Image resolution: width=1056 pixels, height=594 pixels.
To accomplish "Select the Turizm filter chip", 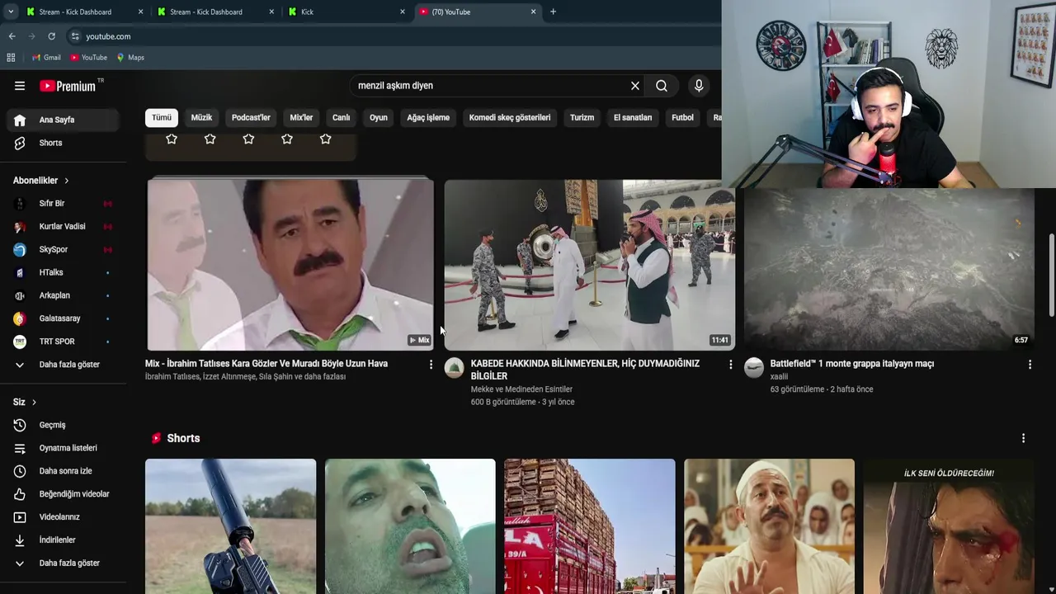I will click(x=582, y=117).
